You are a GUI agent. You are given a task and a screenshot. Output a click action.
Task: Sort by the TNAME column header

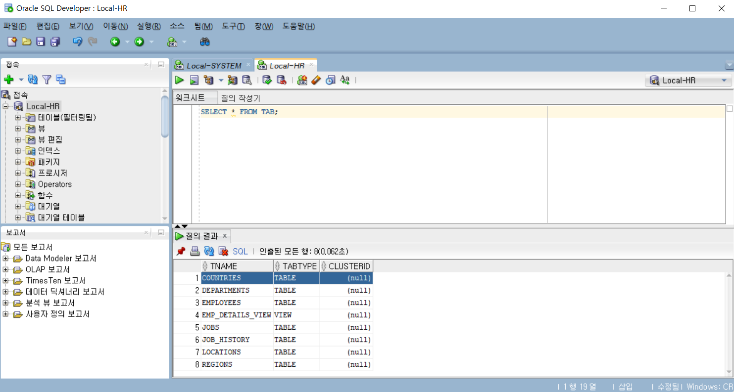click(x=237, y=266)
